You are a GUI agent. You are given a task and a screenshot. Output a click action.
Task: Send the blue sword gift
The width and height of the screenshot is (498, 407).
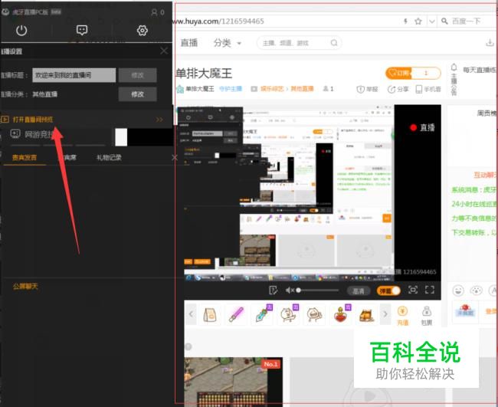pos(264,314)
